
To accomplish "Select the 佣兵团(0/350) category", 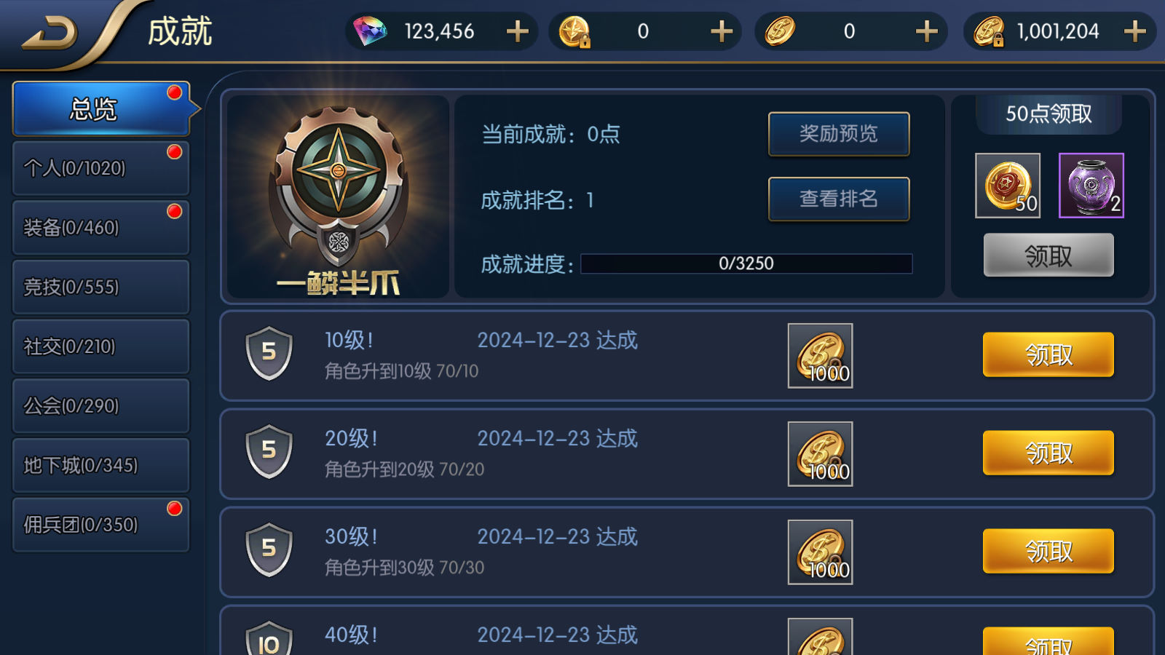I will (x=101, y=525).
